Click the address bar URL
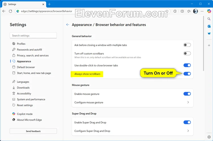Image resolution: width=213 pixels, height=141 pixels. 47,11
